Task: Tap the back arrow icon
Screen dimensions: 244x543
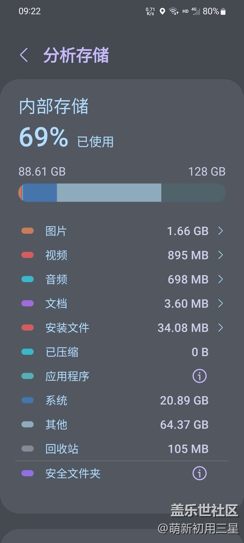Action: coord(24,55)
